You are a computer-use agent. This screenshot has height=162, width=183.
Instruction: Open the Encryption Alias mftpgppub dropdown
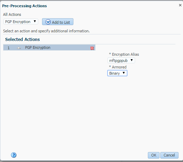[121, 60]
